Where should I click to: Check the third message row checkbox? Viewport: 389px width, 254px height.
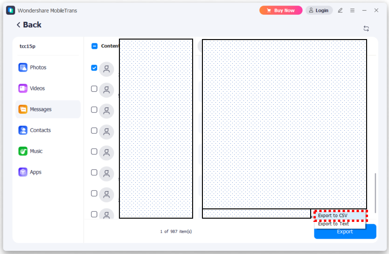94,110
